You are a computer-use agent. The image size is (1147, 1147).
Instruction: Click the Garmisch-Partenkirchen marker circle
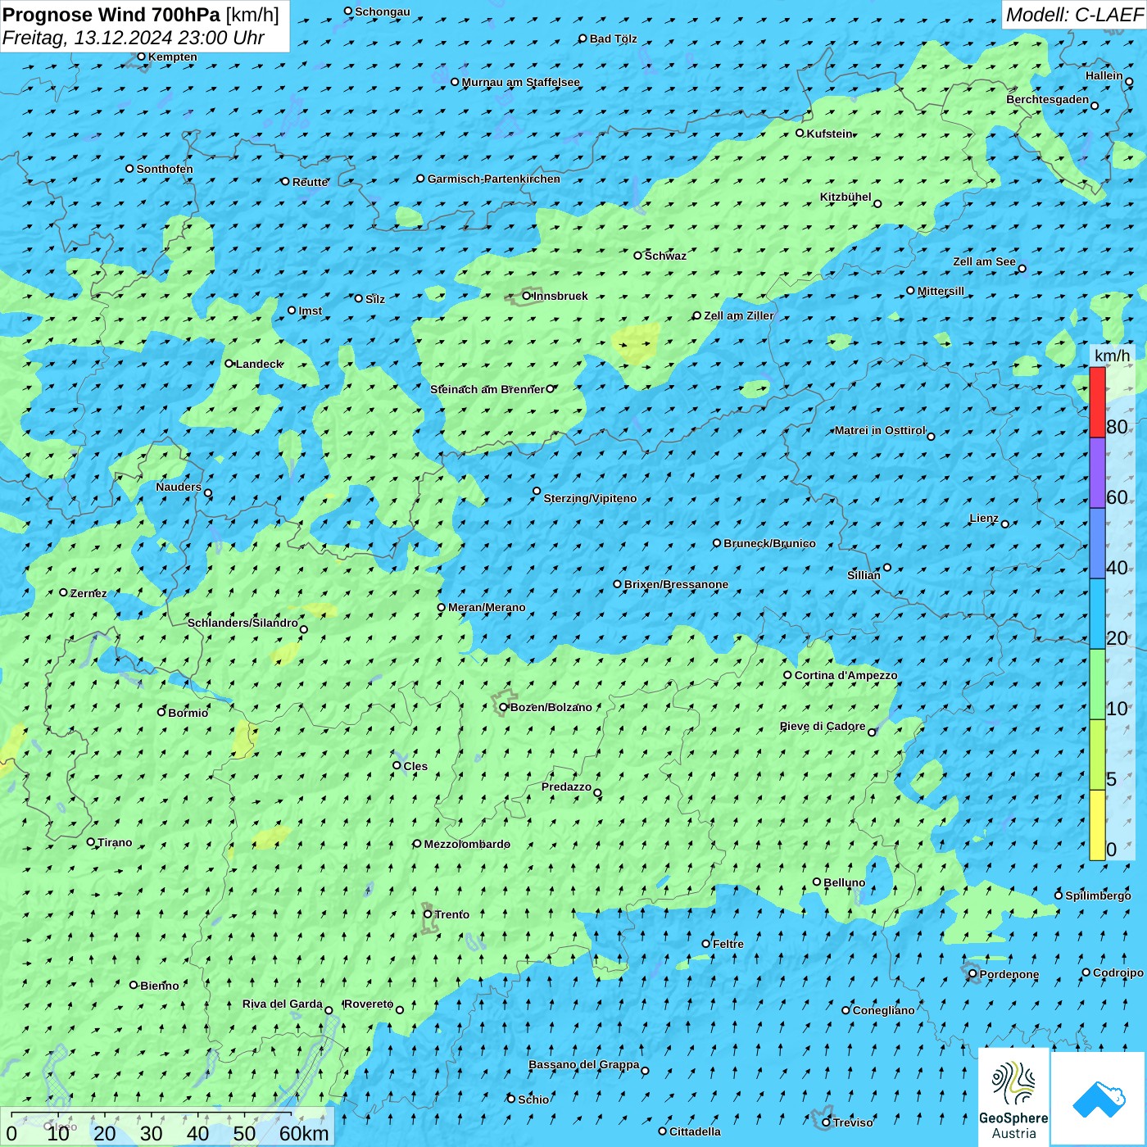[421, 179]
